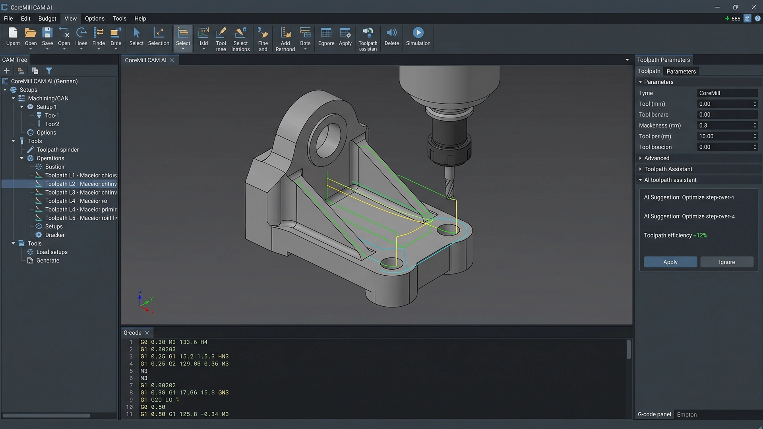The height and width of the screenshot is (429, 763).
Task: Click the Apply button for AI suggestion
Action: pos(670,262)
